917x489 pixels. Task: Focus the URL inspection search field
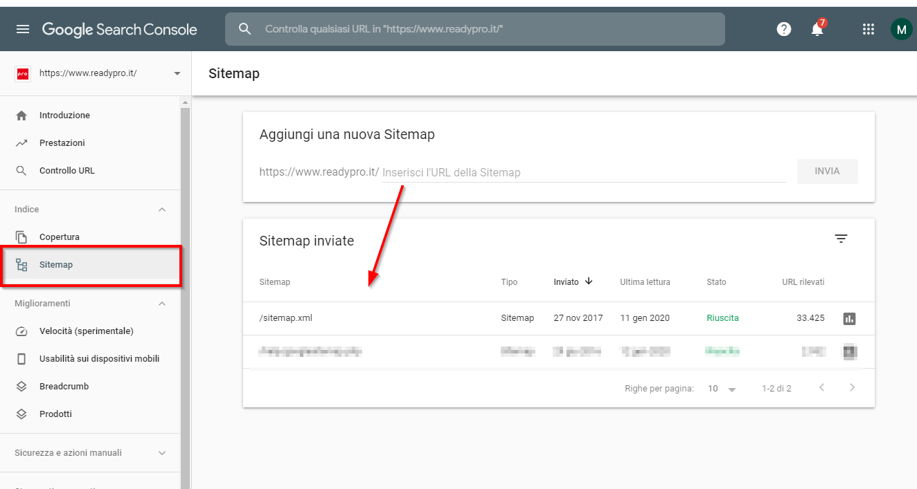pos(475,29)
